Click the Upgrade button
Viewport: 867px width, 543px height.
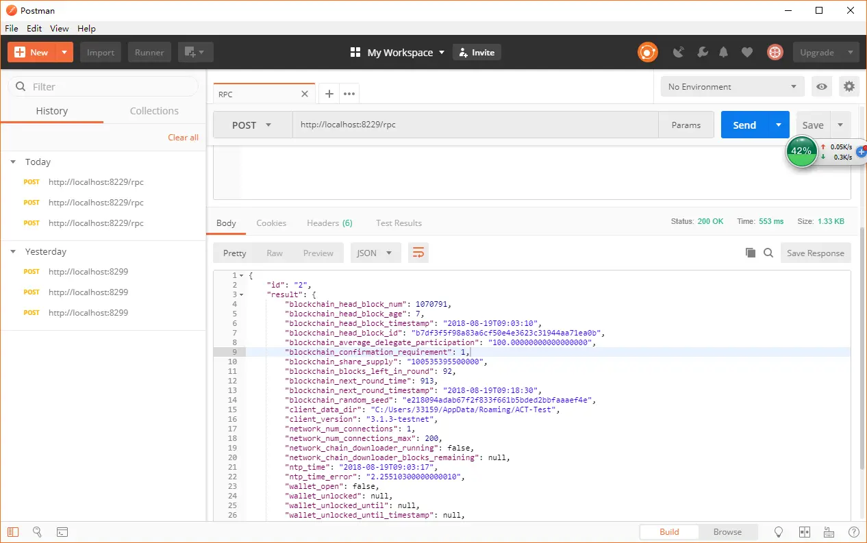coord(816,52)
